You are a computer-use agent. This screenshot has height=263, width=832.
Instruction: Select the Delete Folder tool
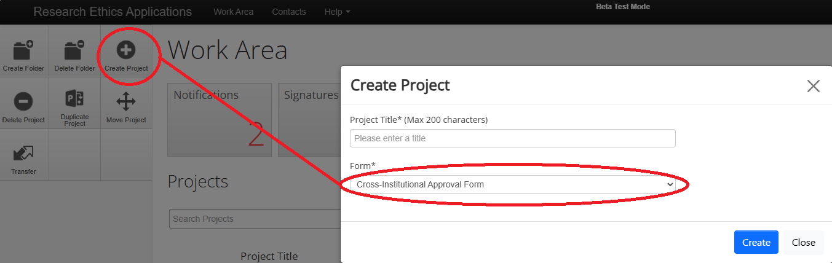[74, 51]
